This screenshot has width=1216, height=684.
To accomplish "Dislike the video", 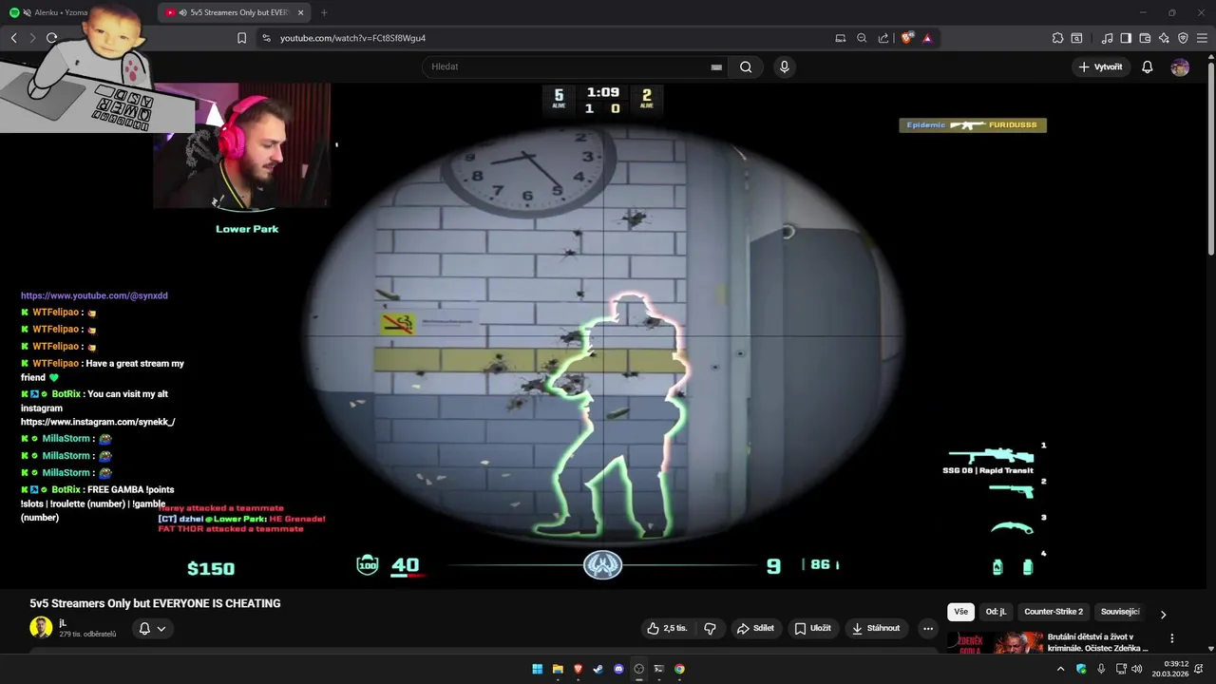I will (710, 628).
